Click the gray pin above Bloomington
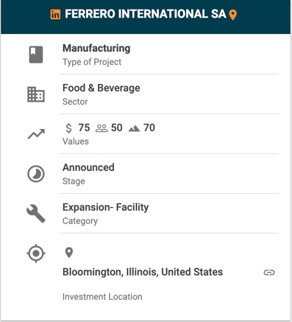This screenshot has height=322, width=292. (69, 253)
